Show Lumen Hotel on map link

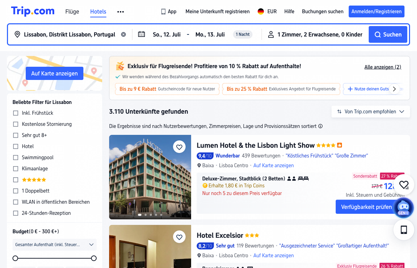pyautogui.click(x=273, y=165)
